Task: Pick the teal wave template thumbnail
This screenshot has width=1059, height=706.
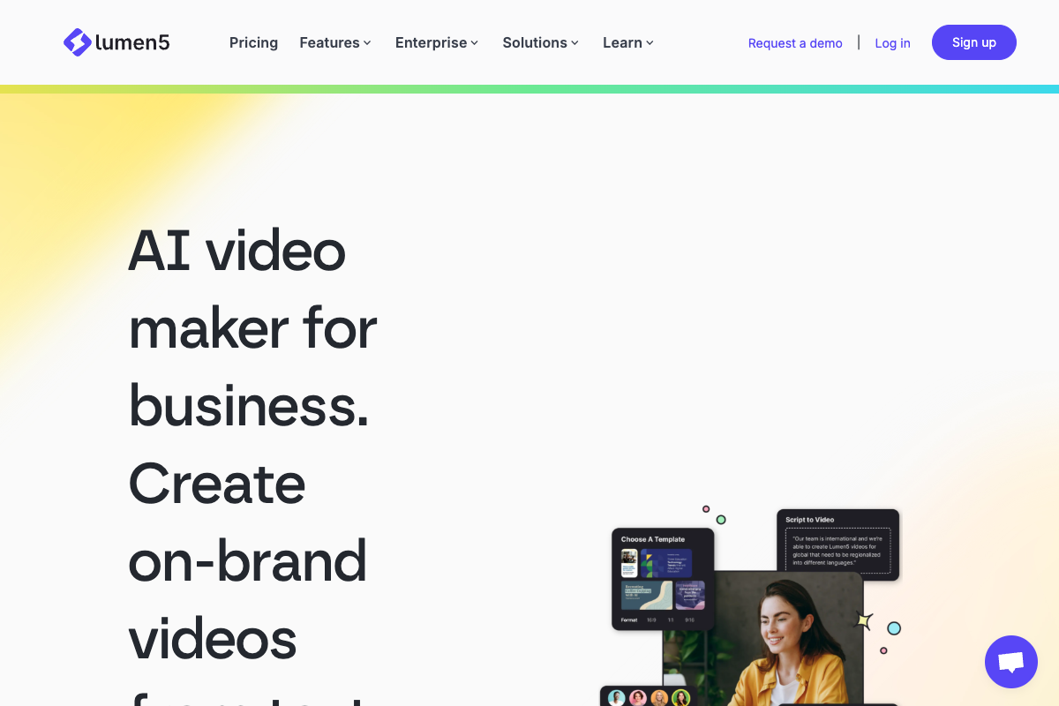Action: pyautogui.click(x=646, y=595)
